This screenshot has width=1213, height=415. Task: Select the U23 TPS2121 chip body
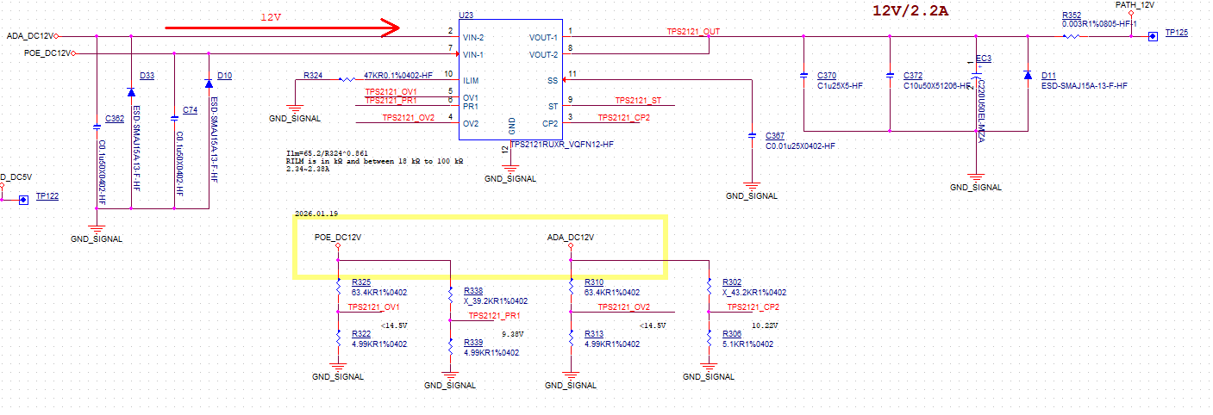click(510, 80)
